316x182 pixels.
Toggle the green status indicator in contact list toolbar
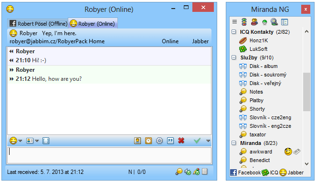pyautogui.click(x=264, y=22)
